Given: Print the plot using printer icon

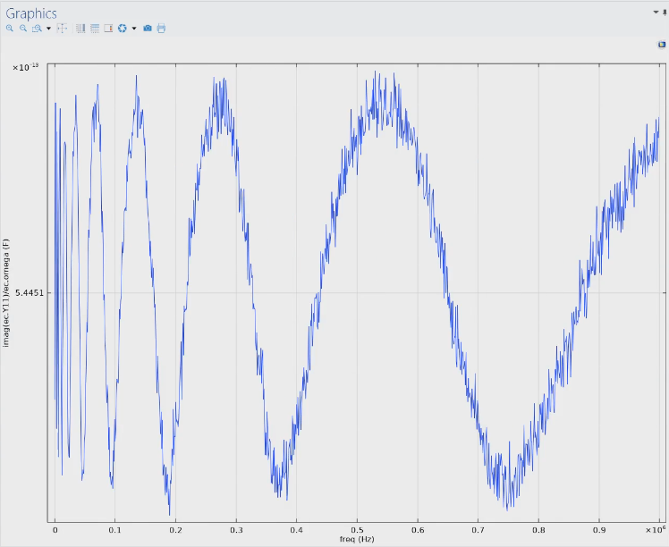Looking at the screenshot, I should click(x=161, y=29).
